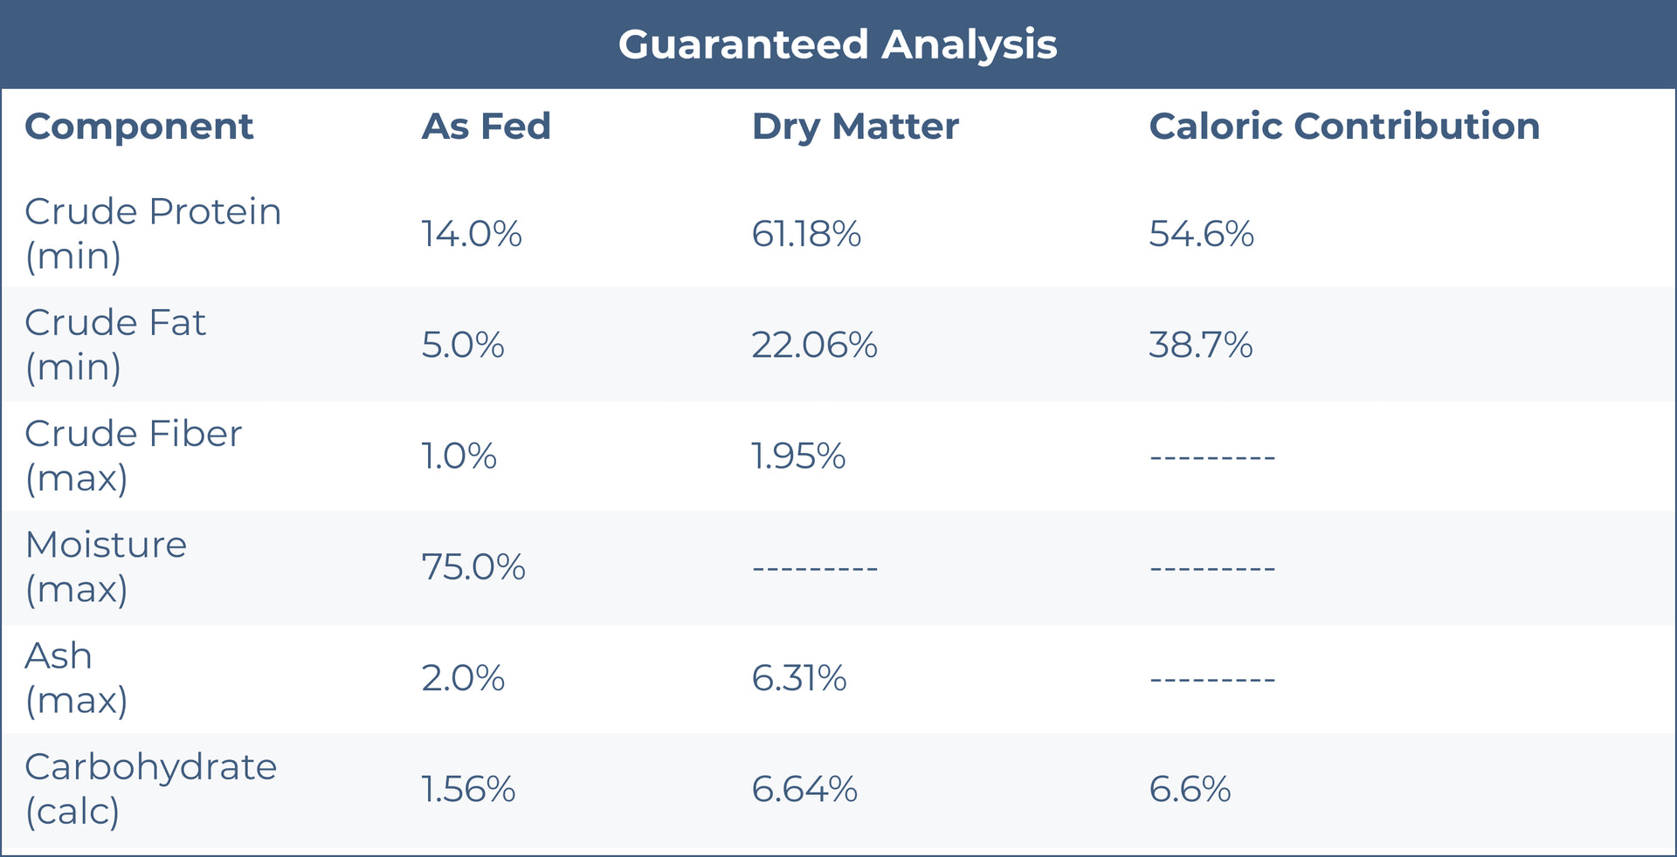This screenshot has width=1677, height=857.
Task: Click the Ash (max) row label
Action: 76,677
